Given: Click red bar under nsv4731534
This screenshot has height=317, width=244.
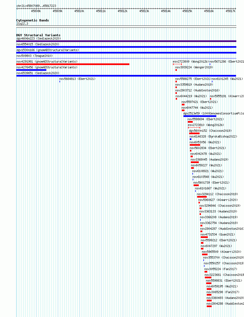Looking at the screenshot, I should tap(204, 237).
